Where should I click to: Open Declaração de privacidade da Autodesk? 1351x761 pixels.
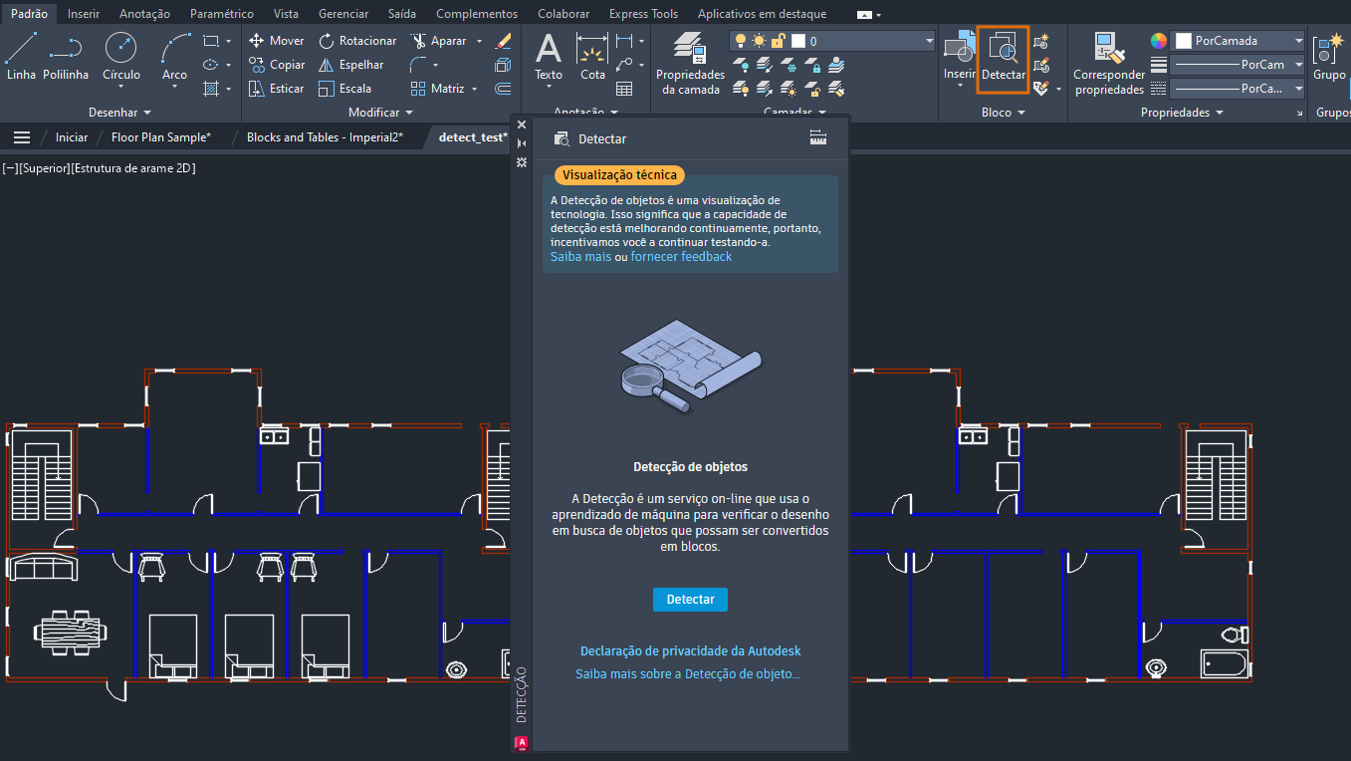(x=690, y=651)
